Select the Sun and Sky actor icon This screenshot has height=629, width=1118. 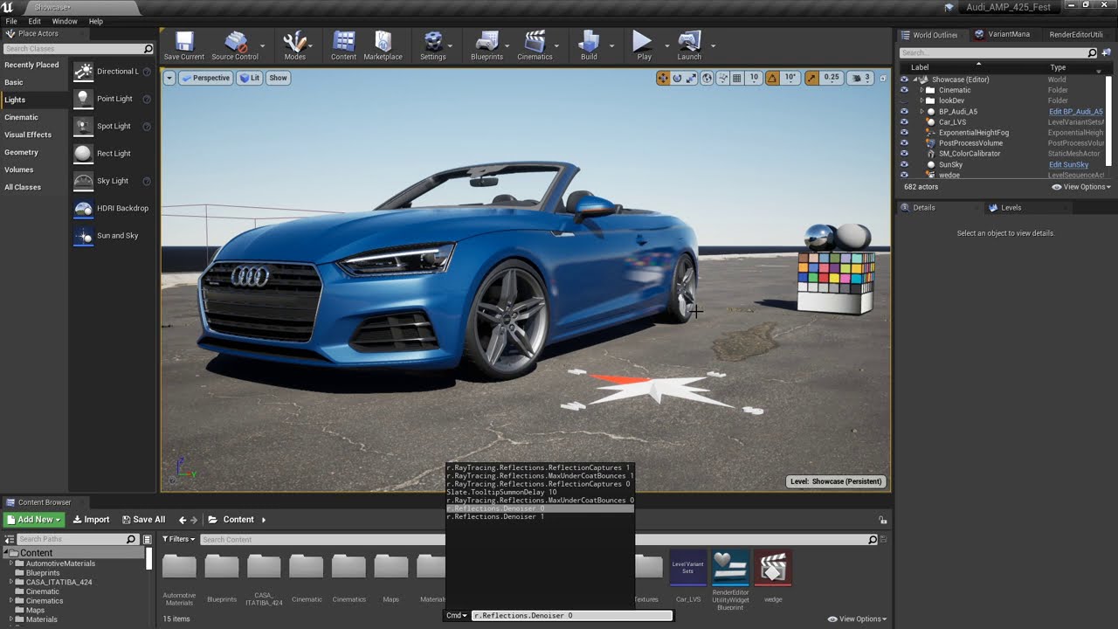click(83, 235)
